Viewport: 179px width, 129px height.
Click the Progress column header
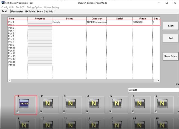(40, 18)
